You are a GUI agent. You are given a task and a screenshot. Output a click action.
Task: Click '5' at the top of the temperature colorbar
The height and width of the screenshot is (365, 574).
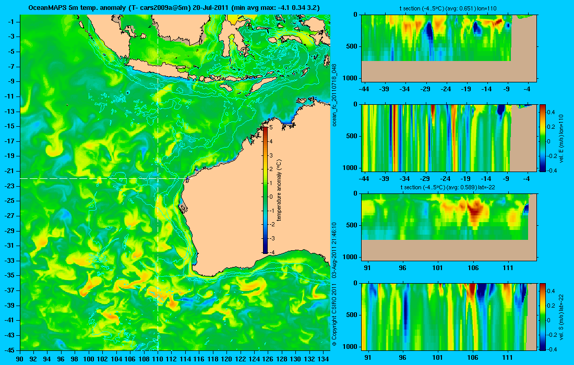coord(271,128)
